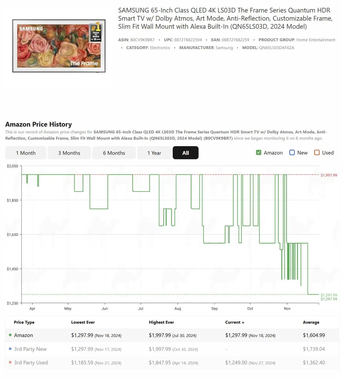The width and height of the screenshot is (342, 379).
Task: Enable the New price checkbox
Action: 292,153
